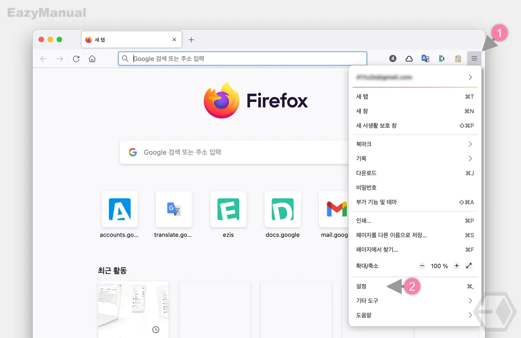The height and width of the screenshot is (338, 521).
Task: Expand the 도움말 submenu
Action: (415, 315)
